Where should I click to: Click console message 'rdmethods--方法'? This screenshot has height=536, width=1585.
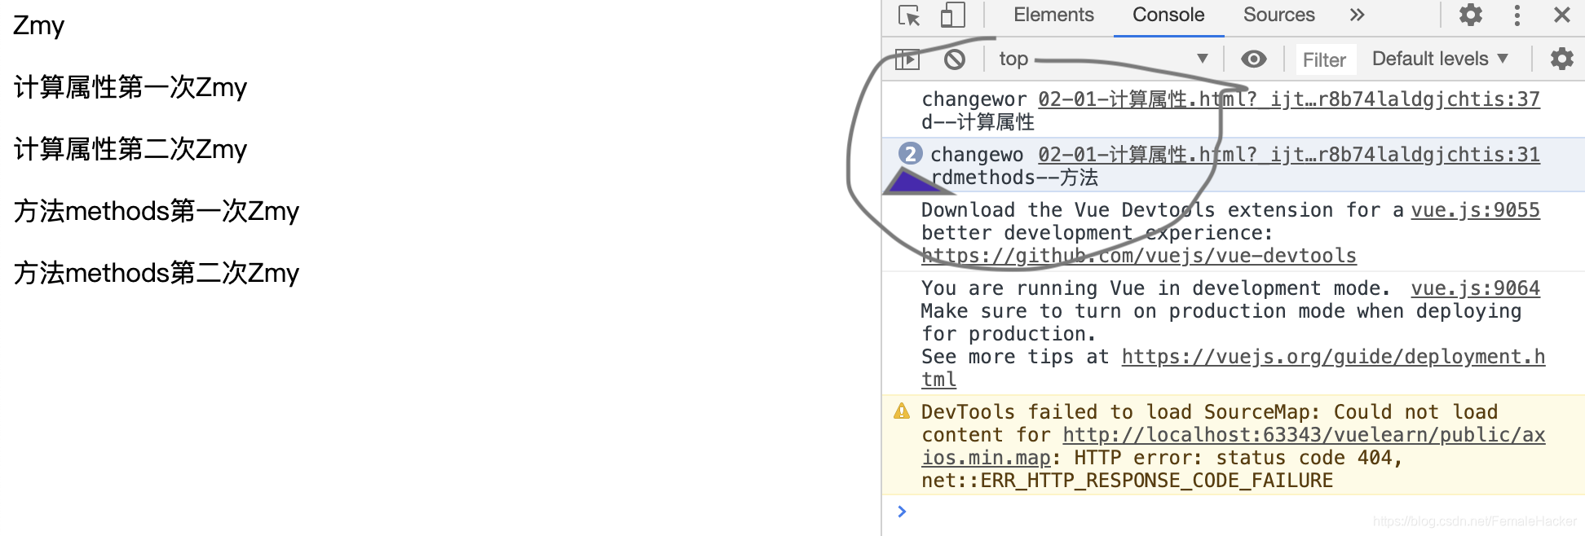pos(1014,178)
